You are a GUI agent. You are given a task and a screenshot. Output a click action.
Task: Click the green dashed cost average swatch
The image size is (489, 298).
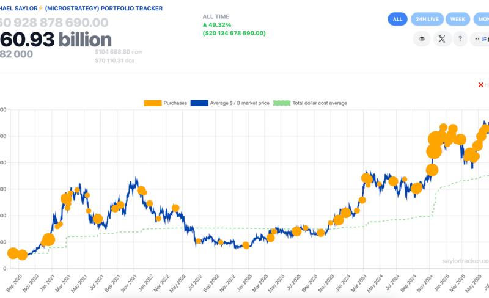pos(282,103)
